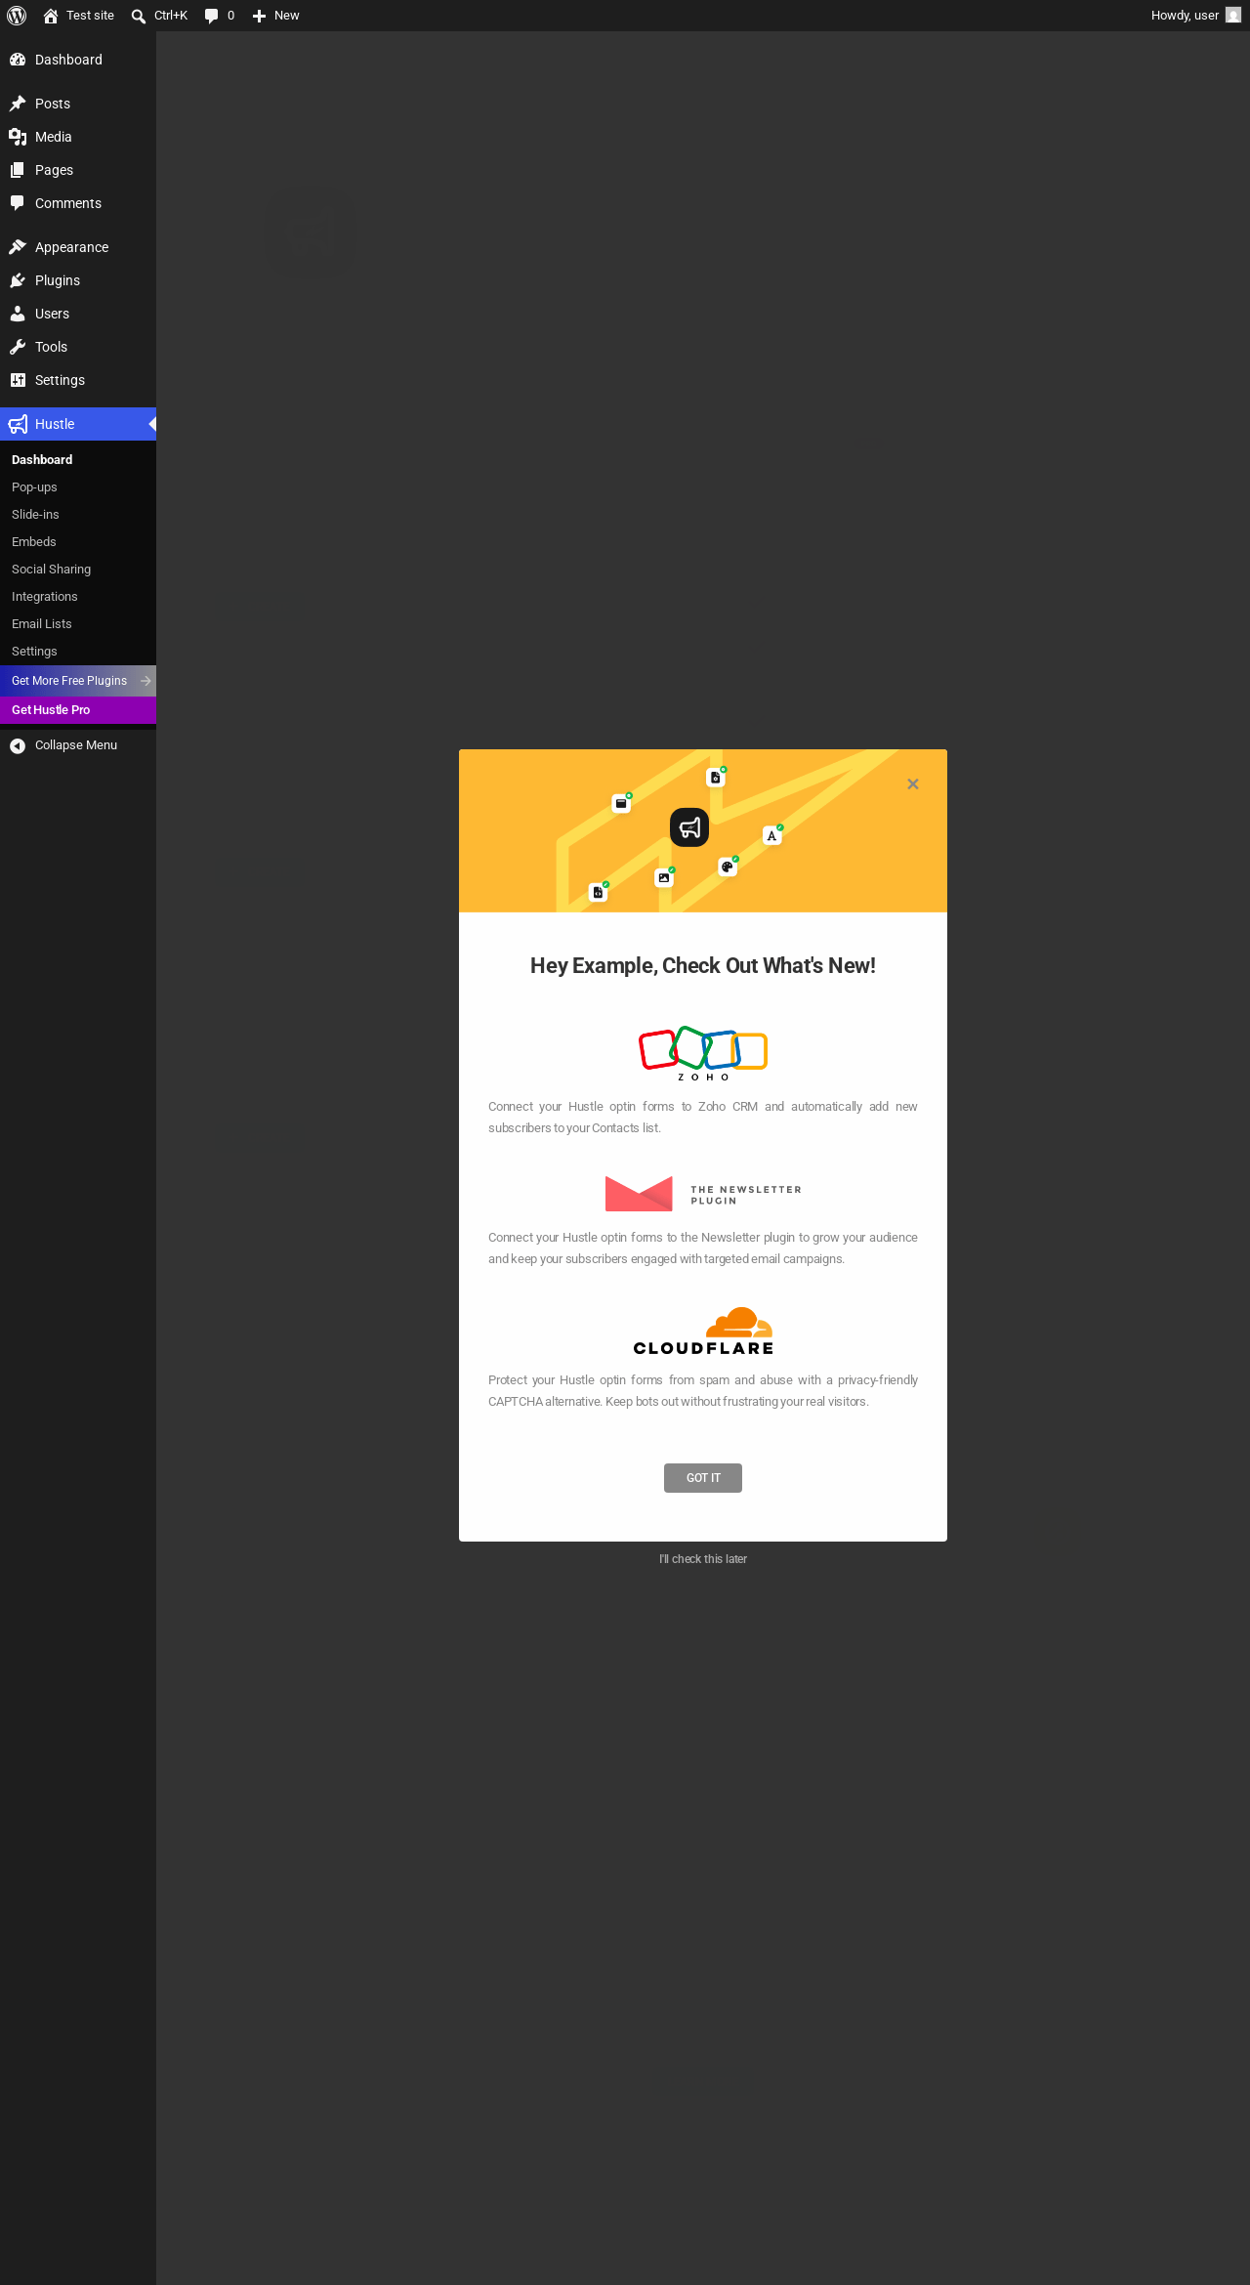The height and width of the screenshot is (2285, 1250).
Task: Click the Dashboard gauge icon
Action: 18,60
